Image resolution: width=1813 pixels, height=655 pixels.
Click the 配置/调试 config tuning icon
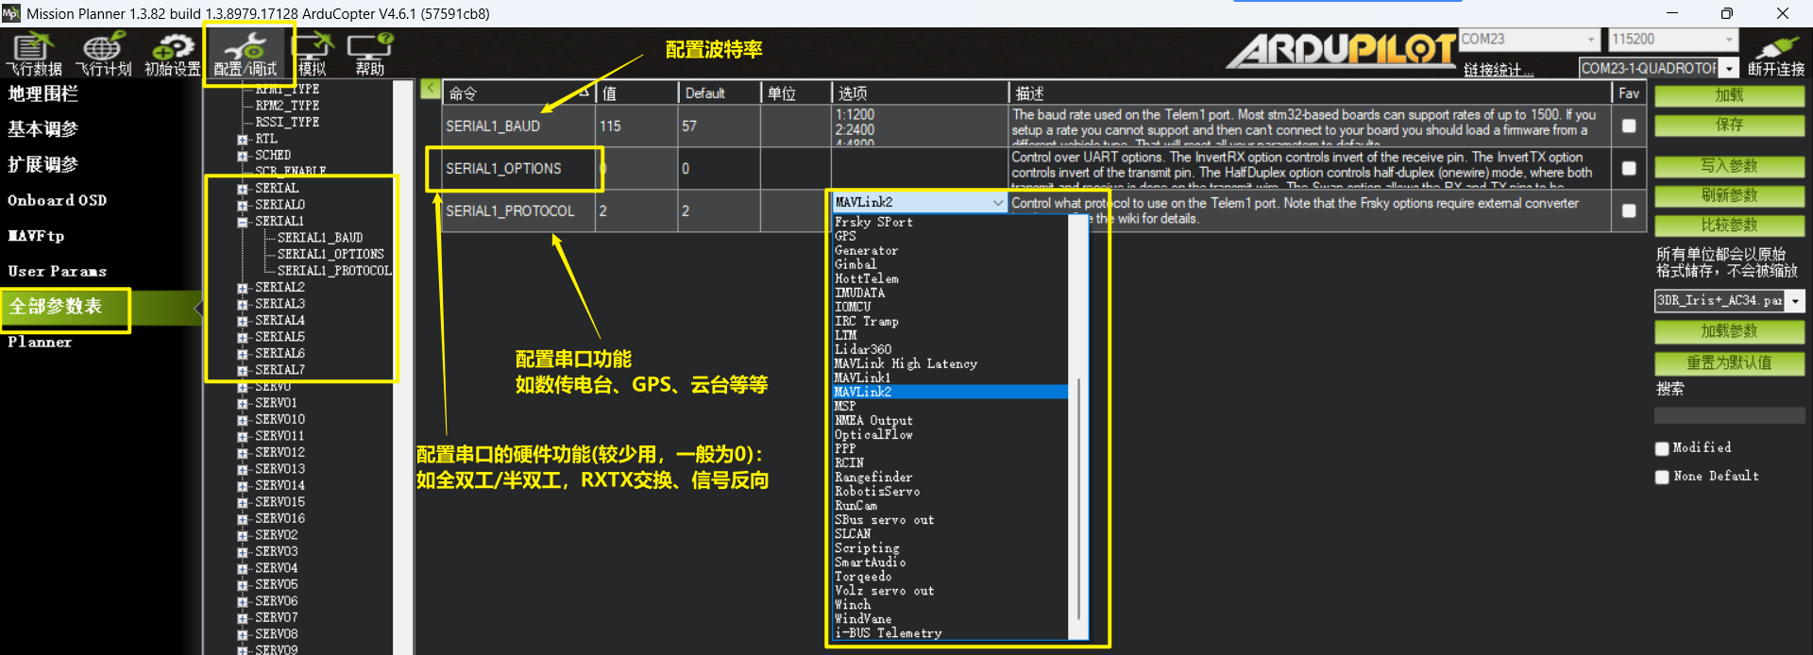pos(246,54)
